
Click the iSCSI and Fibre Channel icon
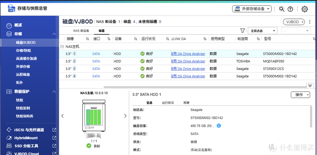(9, 130)
